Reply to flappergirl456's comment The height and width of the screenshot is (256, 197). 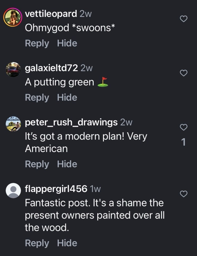[x=37, y=243]
